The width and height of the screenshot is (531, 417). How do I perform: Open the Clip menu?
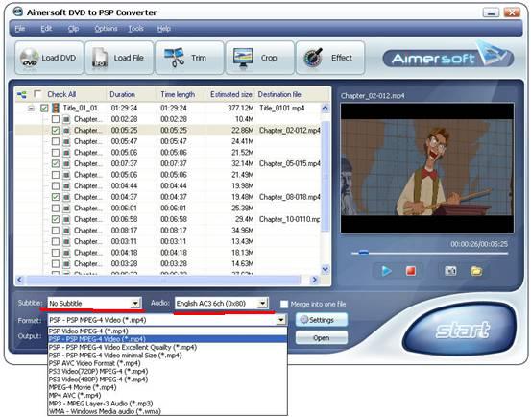coord(73,29)
